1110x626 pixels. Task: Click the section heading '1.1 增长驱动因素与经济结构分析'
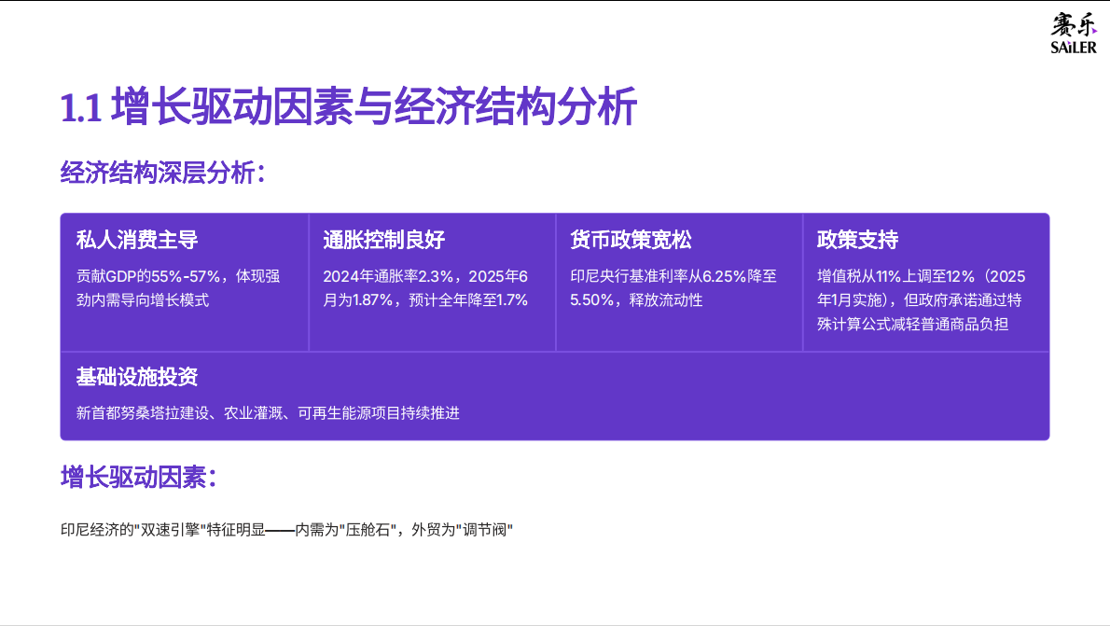346,105
